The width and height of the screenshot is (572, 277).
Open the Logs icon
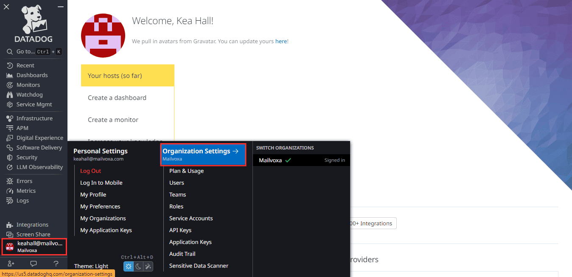tap(10, 201)
